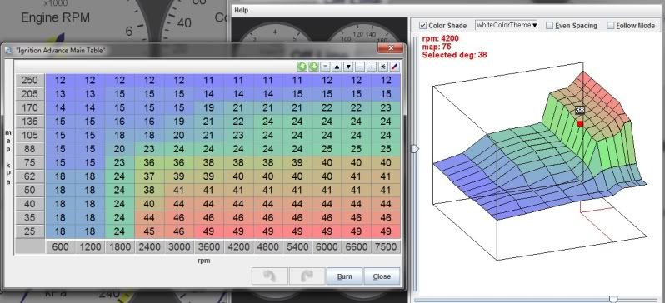Click the Burn button
Screen dimensions: 665x303
(x=344, y=276)
